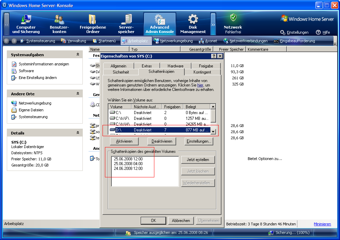Image resolution: width=340 pixels, height=240 pixels.
Task: Open Disk Management gear icon
Action: coord(193,24)
